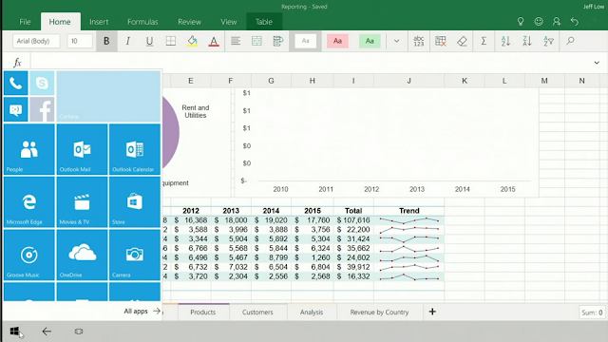The height and width of the screenshot is (342, 608).
Task: Open the Camera tile
Action: [x=135, y=255]
